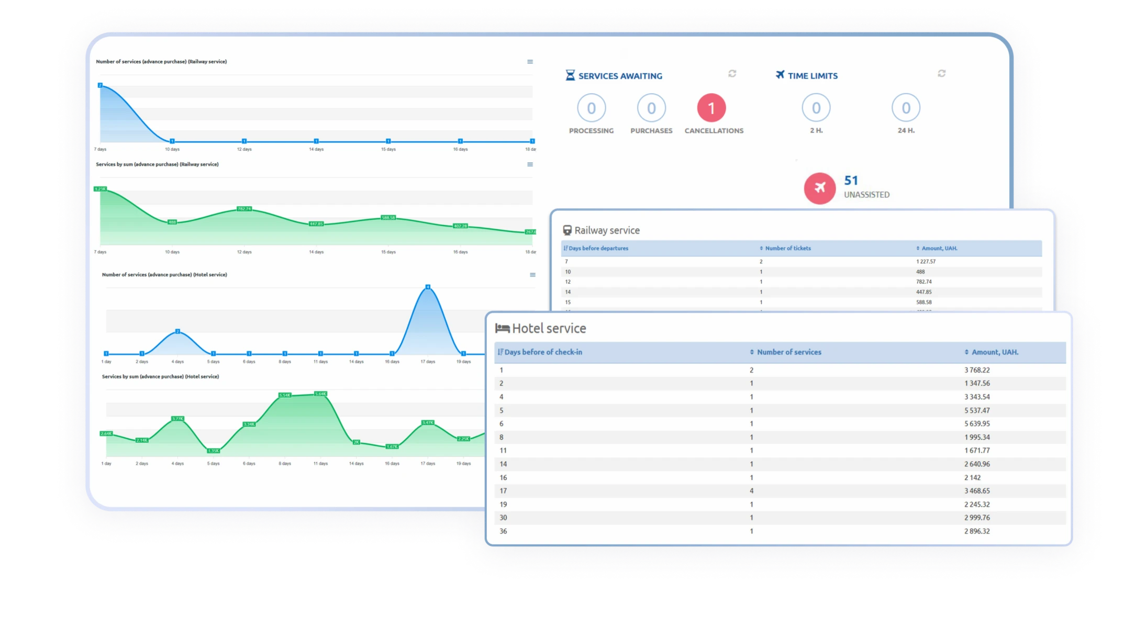Open hamburger menu of hotel number-of-services chart
Image resolution: width=1146 pixels, height=637 pixels.
click(532, 275)
